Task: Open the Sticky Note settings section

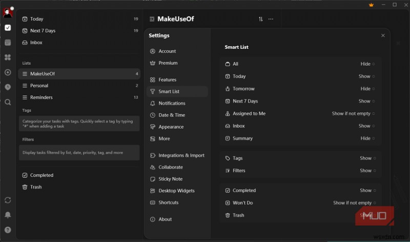Action: pyautogui.click(x=177, y=179)
